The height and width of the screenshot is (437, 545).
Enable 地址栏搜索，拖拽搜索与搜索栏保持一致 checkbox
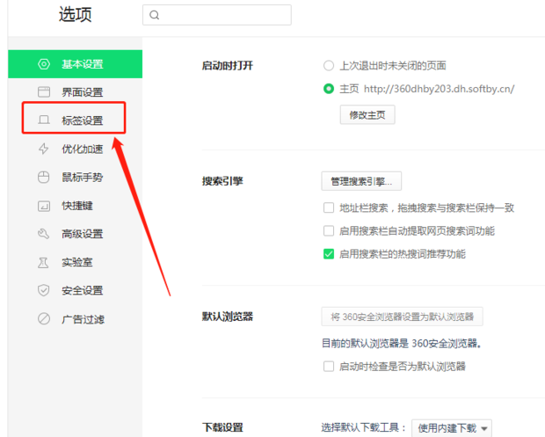pos(329,208)
